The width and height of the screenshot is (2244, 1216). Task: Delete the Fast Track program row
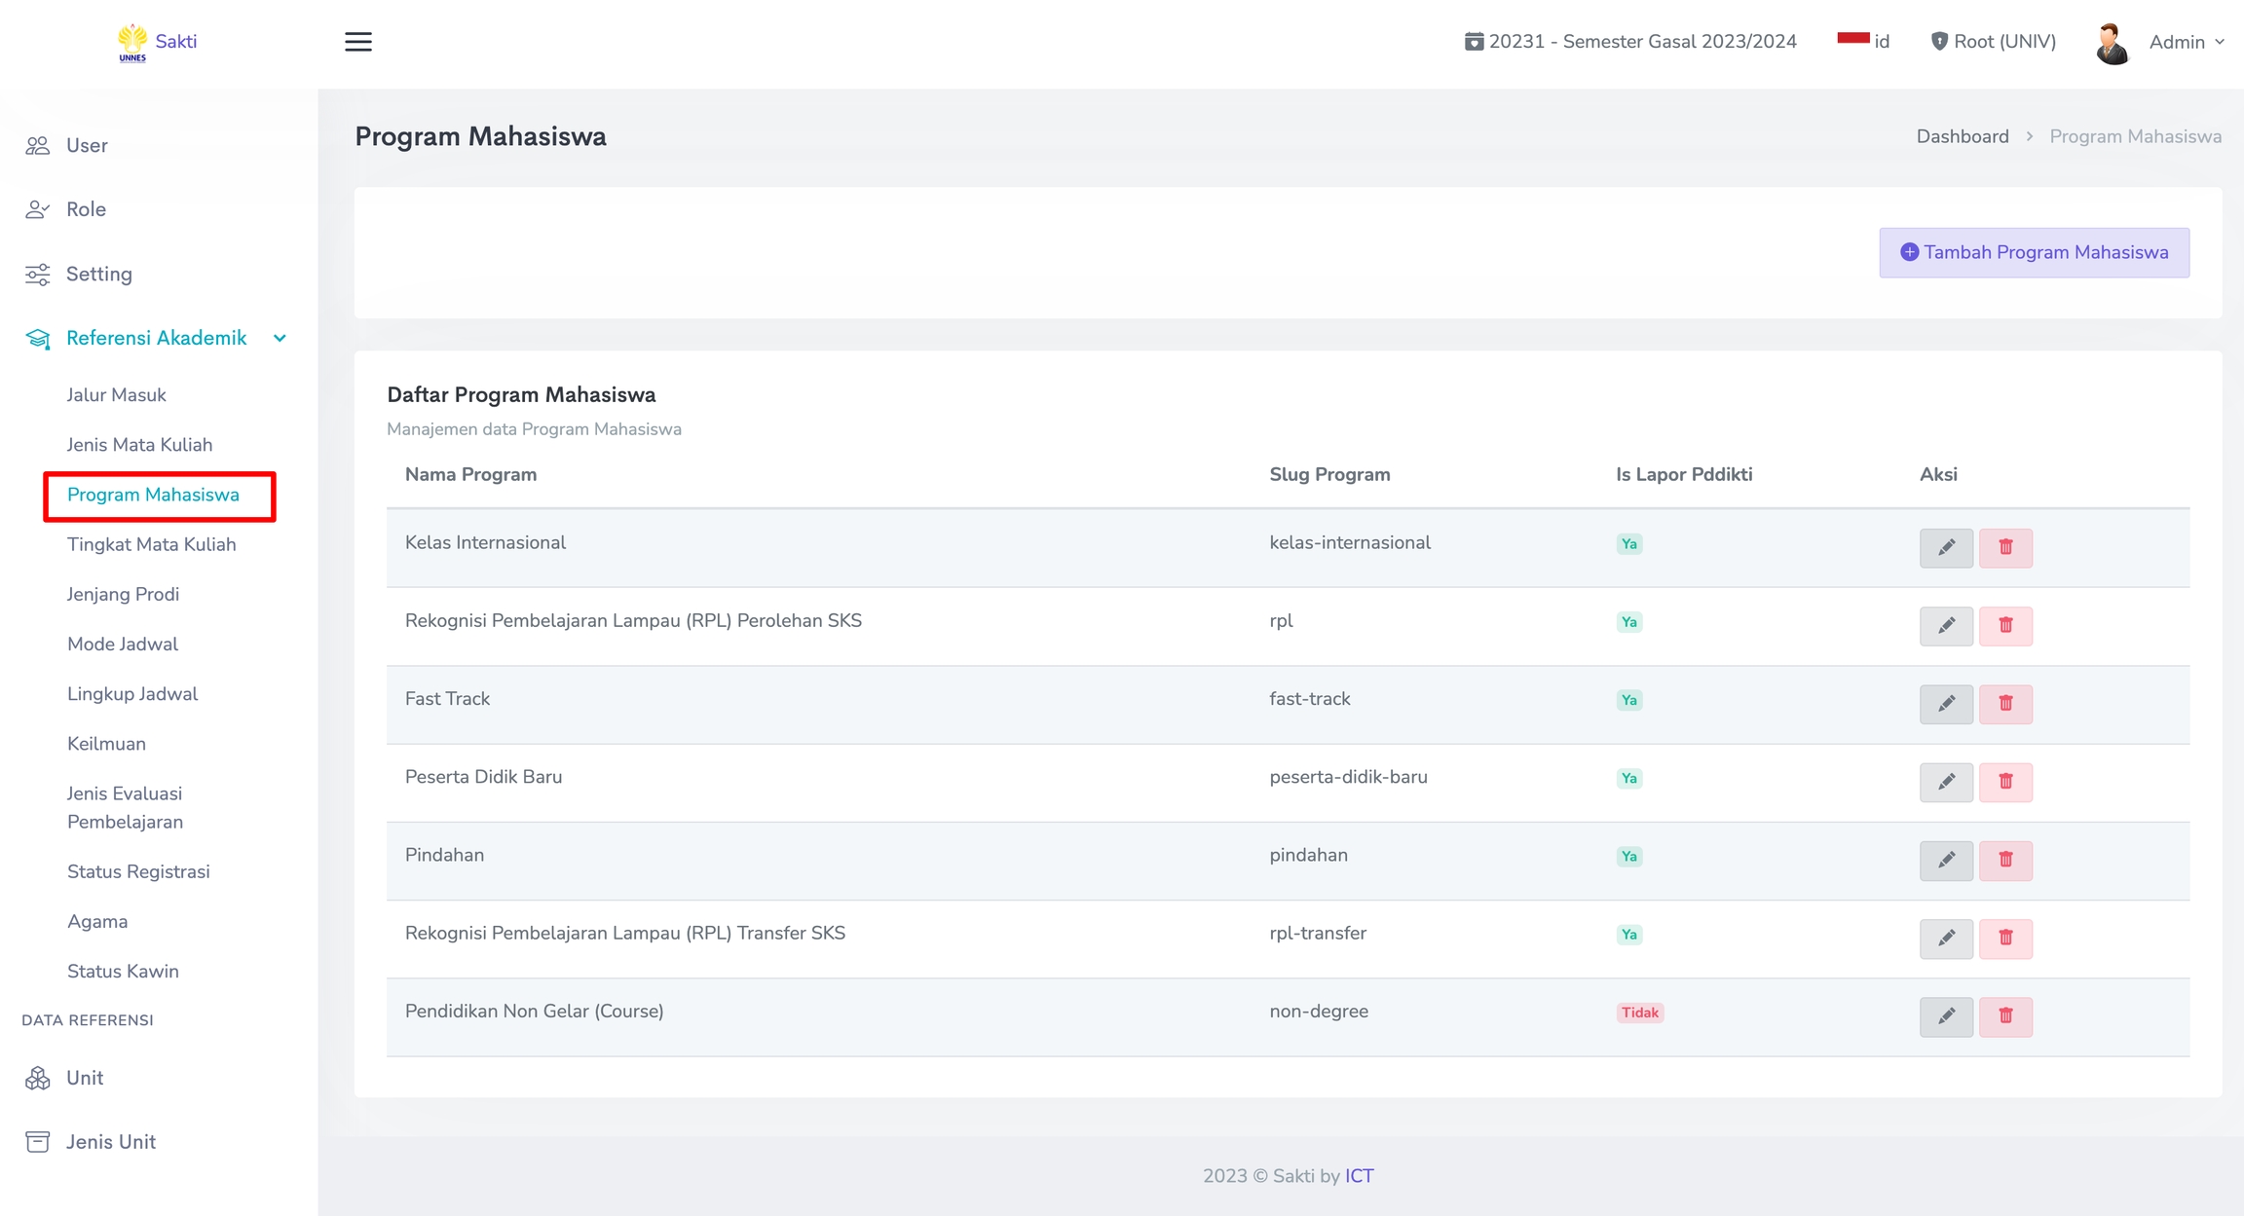[x=2004, y=703]
